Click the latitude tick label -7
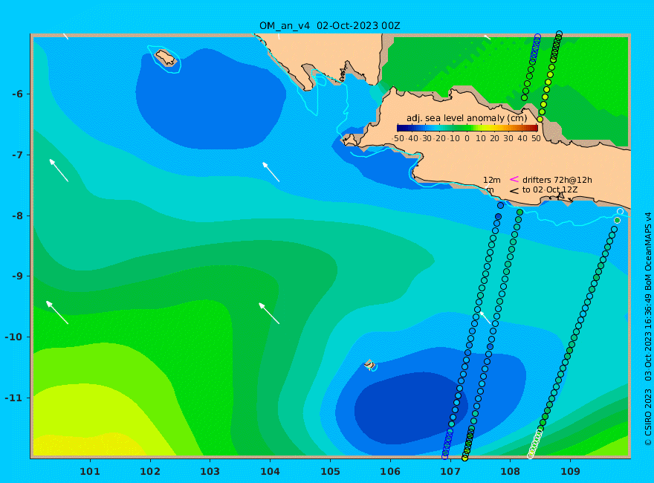The height and width of the screenshot is (483, 654). click(17, 155)
